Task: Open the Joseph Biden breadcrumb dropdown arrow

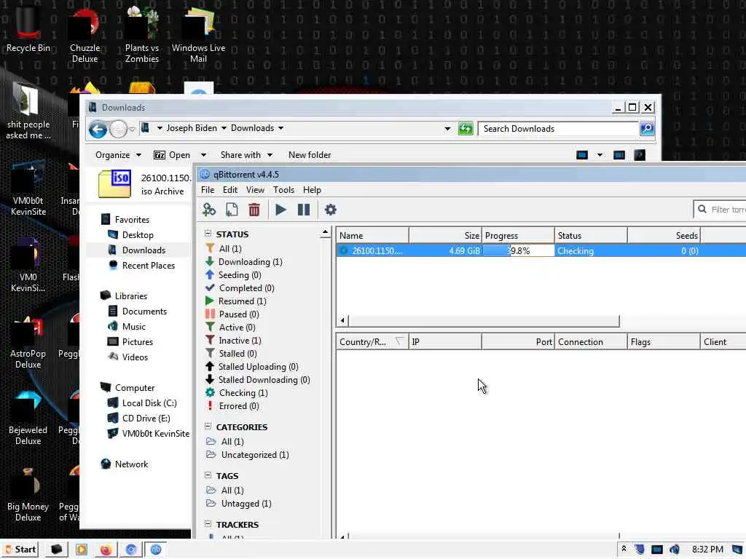Action: [224, 128]
